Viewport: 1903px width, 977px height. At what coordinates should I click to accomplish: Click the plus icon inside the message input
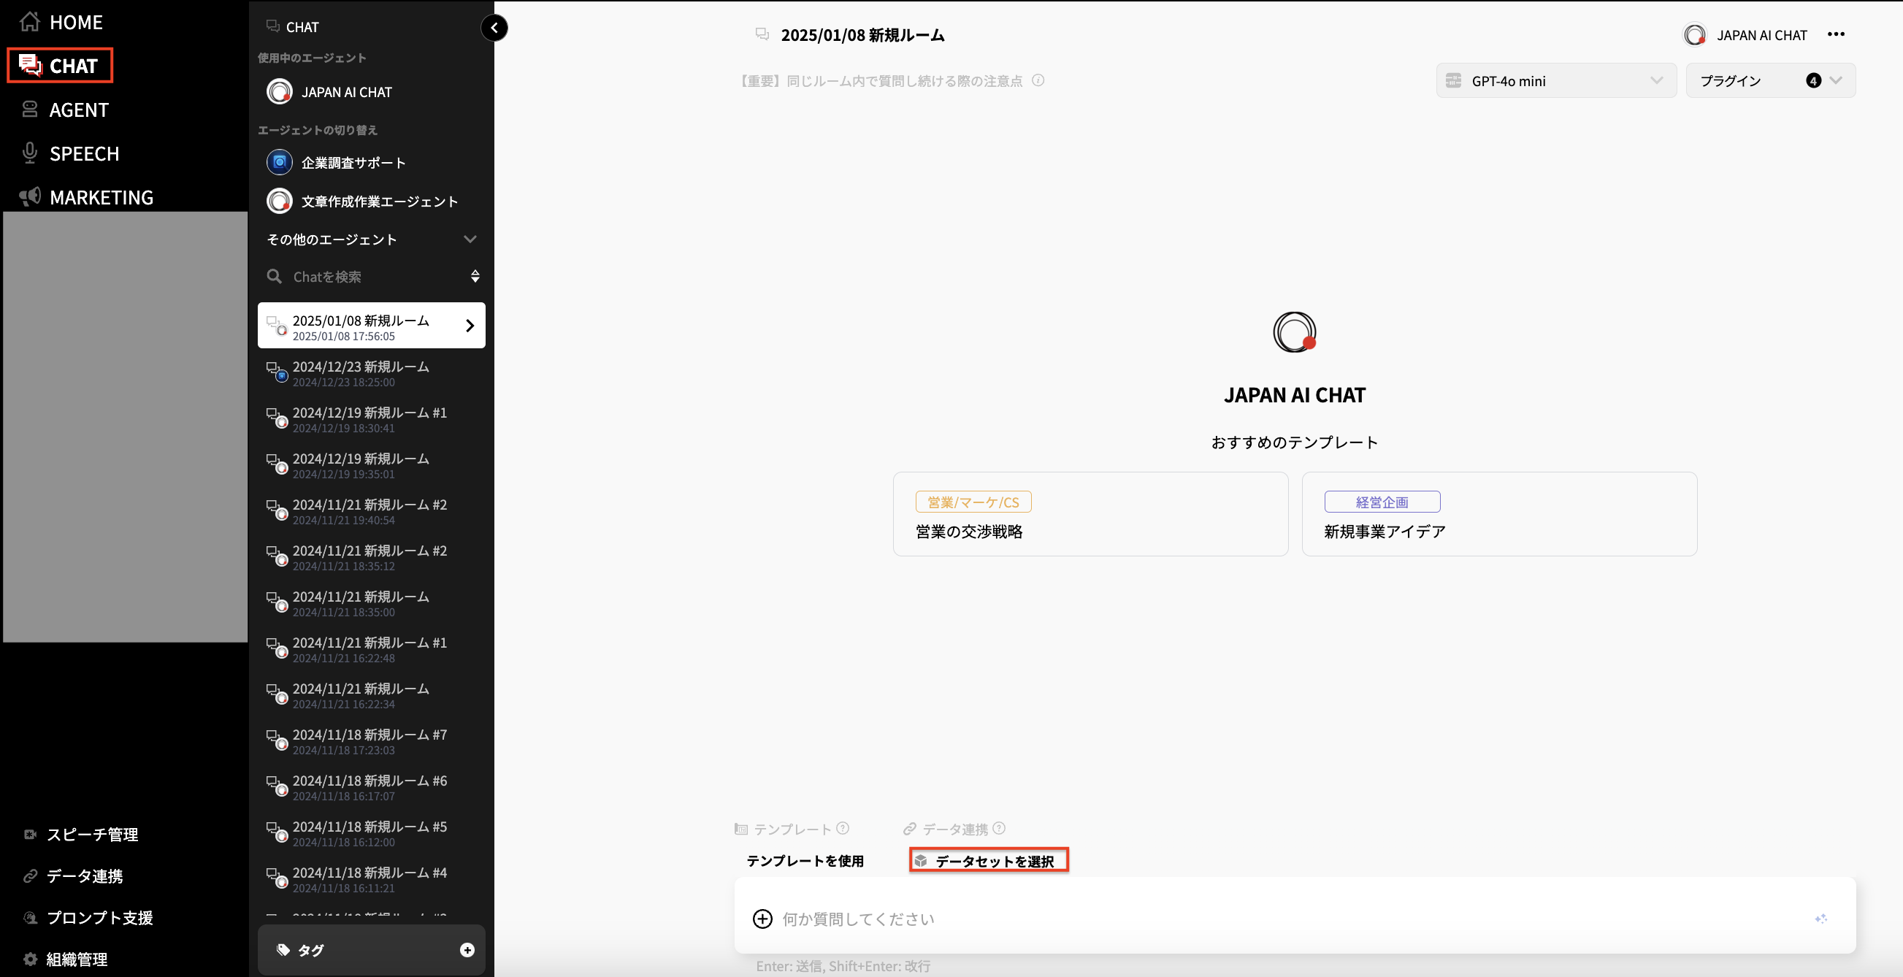click(762, 919)
